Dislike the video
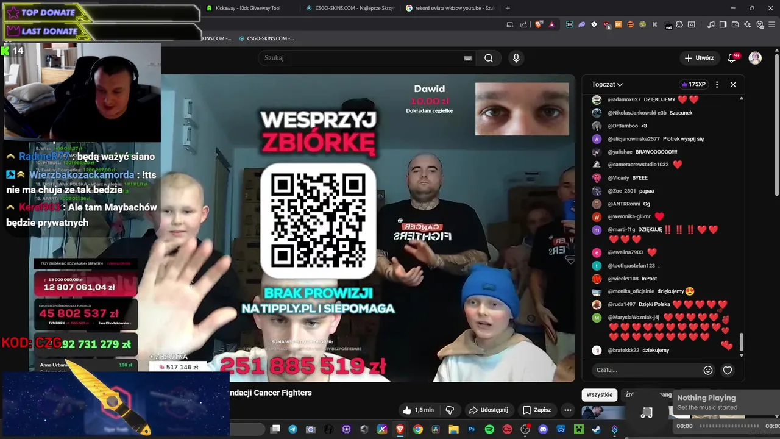 coord(450,410)
